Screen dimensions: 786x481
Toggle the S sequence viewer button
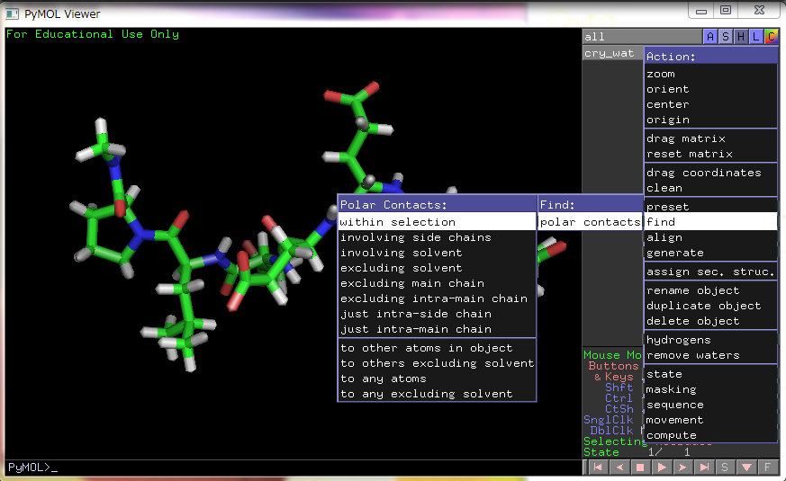click(725, 467)
